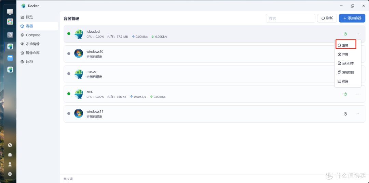Click the macos container name
The height and width of the screenshot is (183, 369).
pos(91,71)
